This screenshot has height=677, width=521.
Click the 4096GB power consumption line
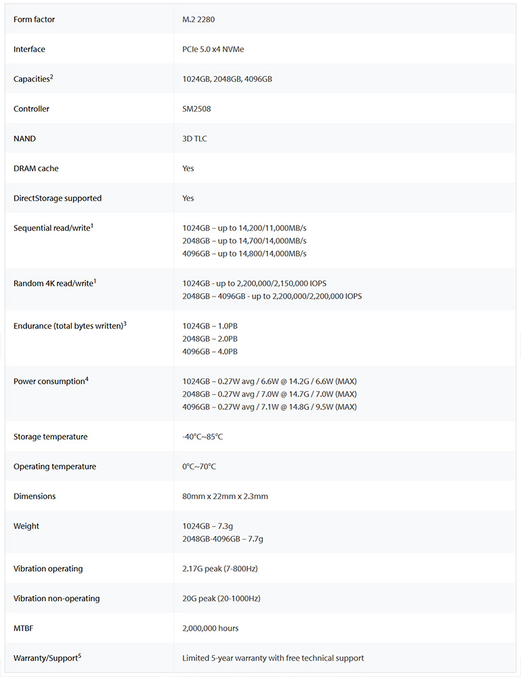click(x=270, y=407)
